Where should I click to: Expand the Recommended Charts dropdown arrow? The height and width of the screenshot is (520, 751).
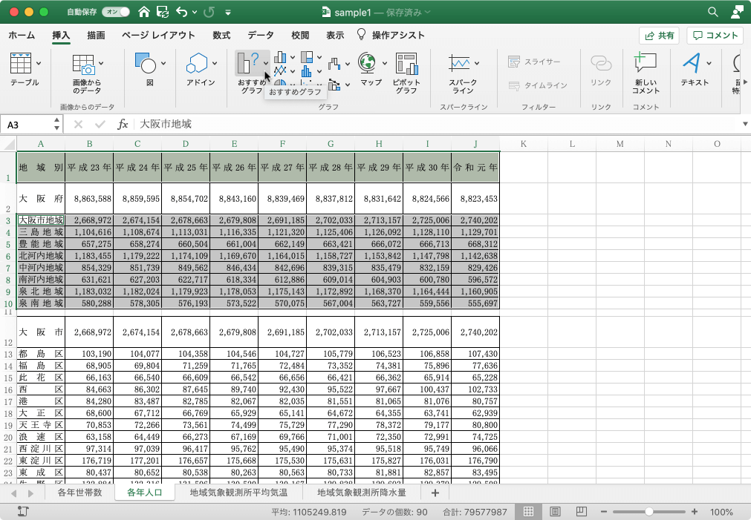click(266, 63)
